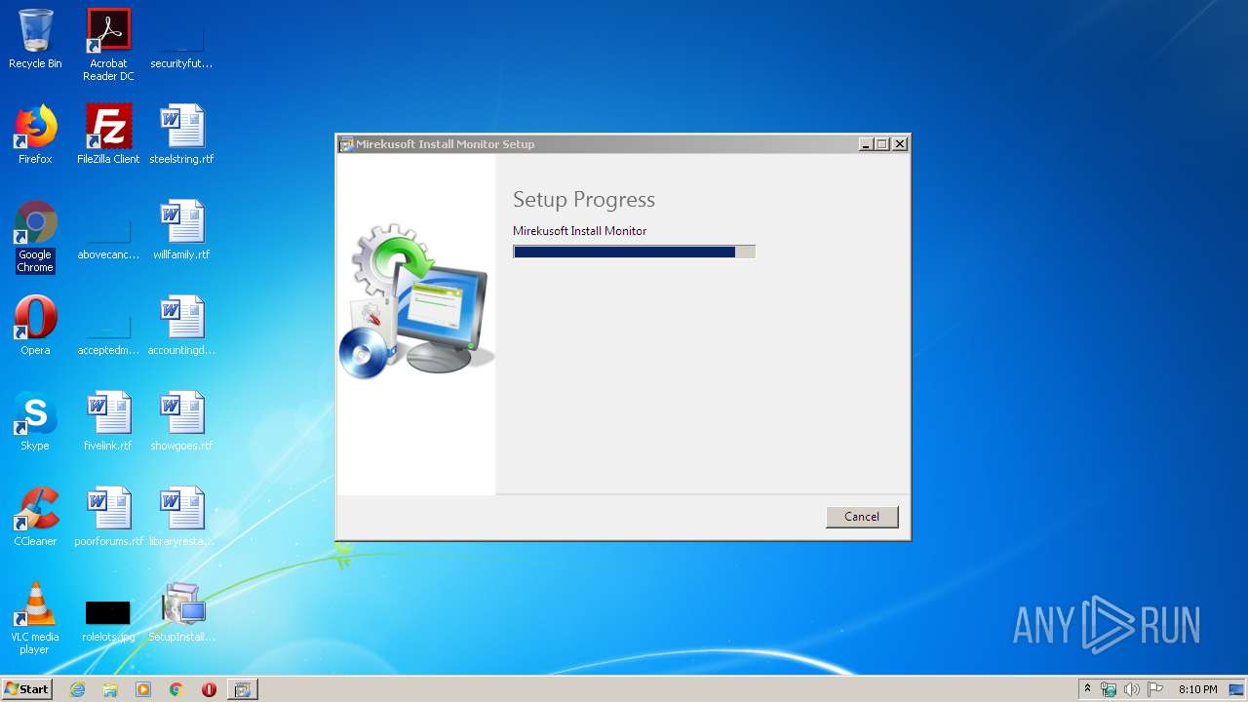The height and width of the screenshot is (702, 1248).
Task: Open Internet Explorer from taskbar
Action: point(78,689)
